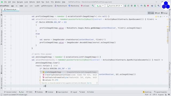Open the File menu
The height and width of the screenshot is (96, 171).
(5, 2)
